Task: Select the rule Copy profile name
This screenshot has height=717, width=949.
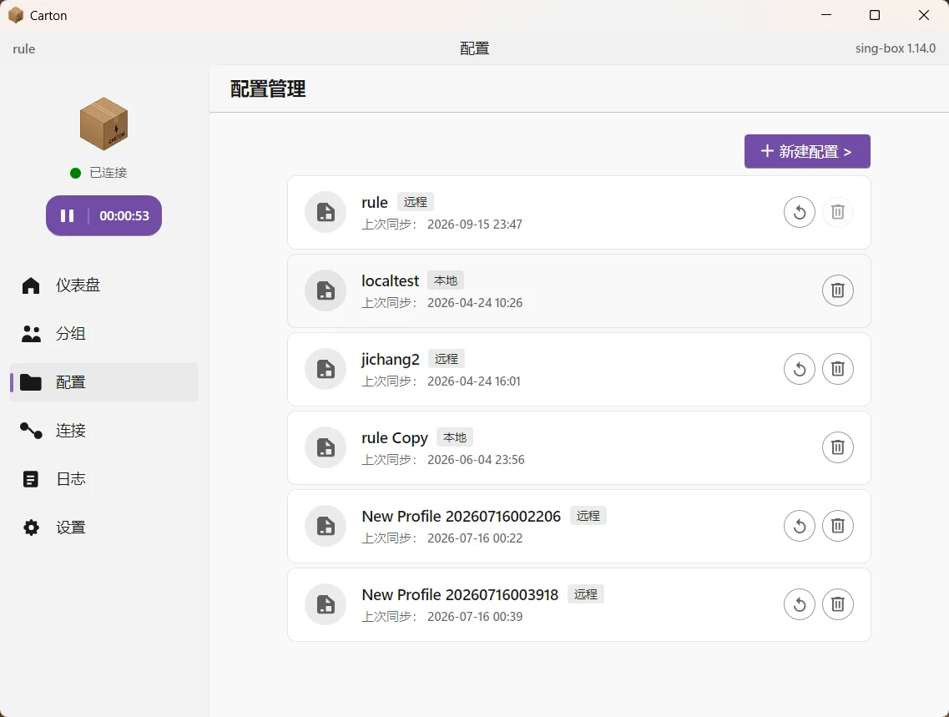Action: click(395, 438)
